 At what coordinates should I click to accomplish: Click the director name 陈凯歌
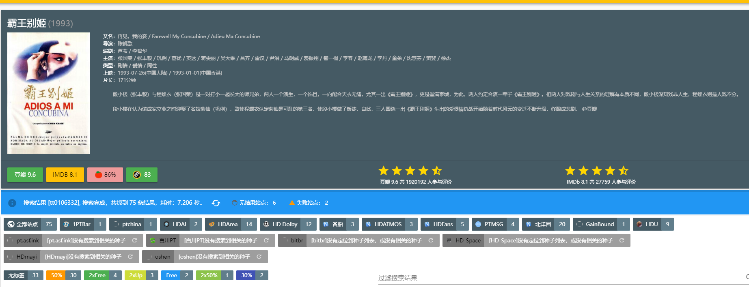(x=125, y=44)
